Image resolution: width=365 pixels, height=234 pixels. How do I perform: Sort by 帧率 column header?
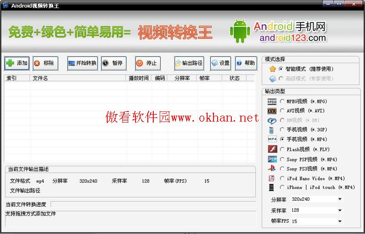click(209, 78)
